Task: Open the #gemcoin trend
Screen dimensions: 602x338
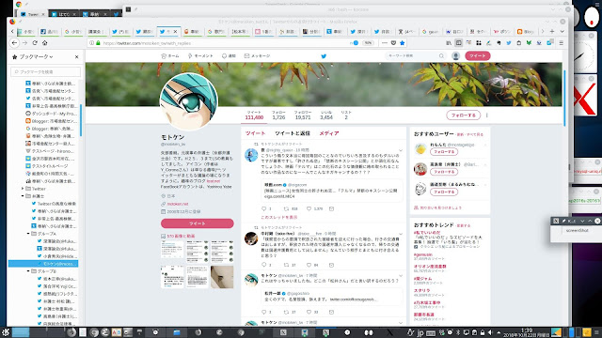Action: (x=422, y=254)
